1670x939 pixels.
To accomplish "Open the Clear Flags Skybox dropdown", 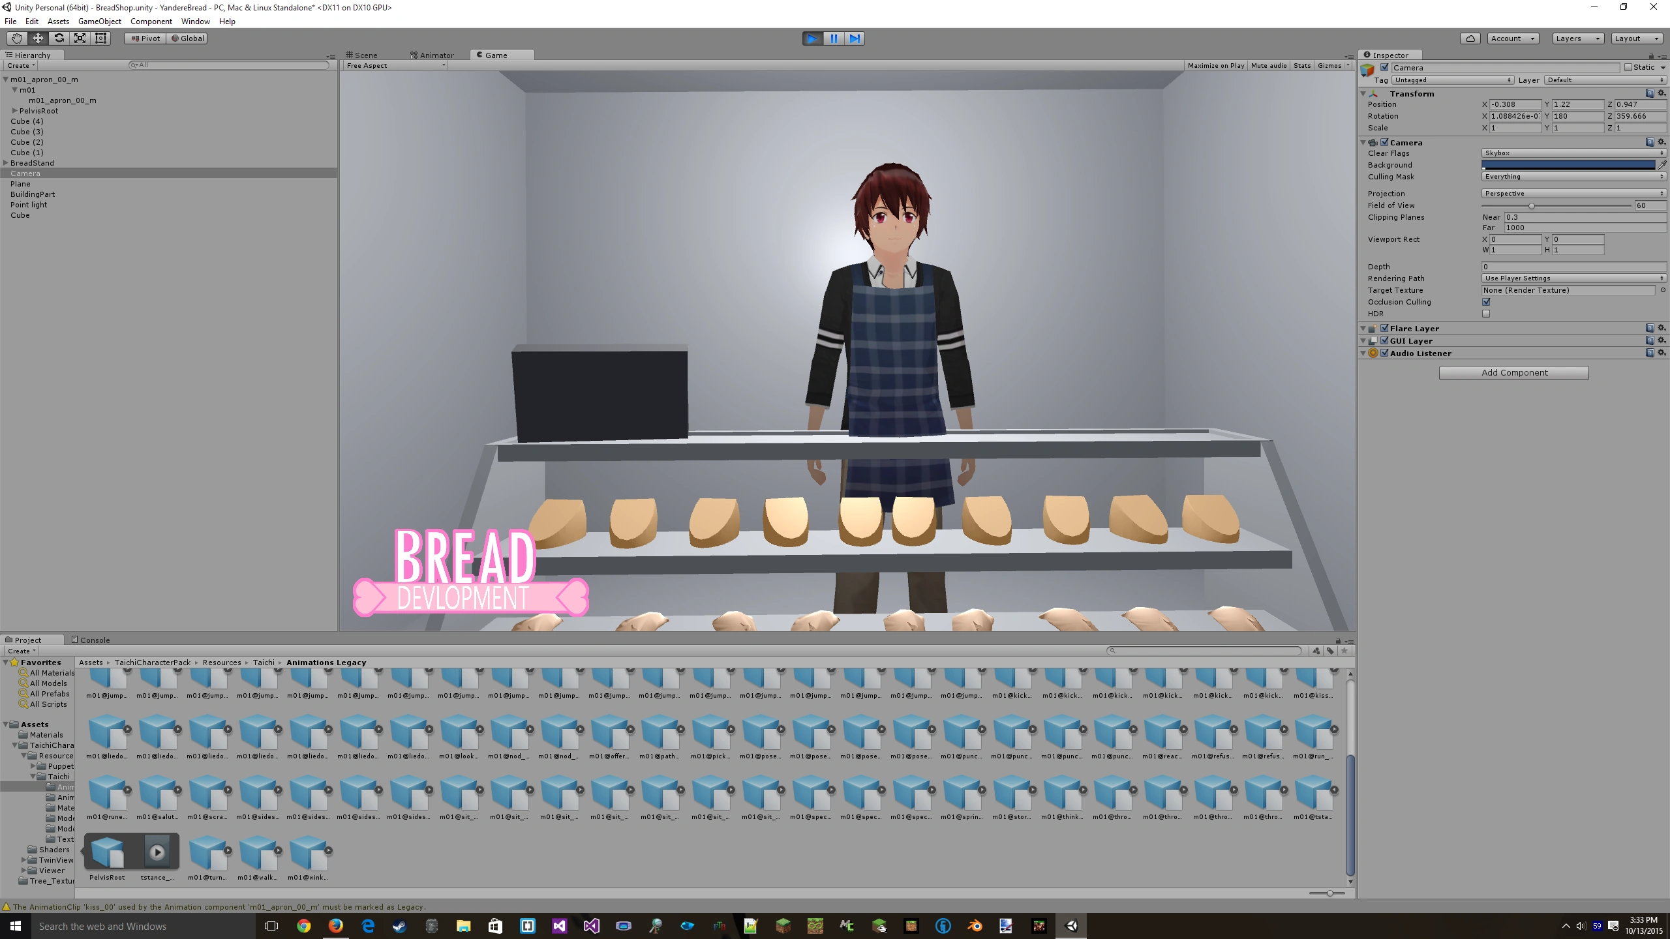I will [1573, 153].
